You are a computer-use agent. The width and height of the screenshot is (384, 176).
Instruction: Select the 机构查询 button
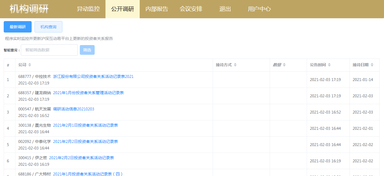[x=48, y=27]
